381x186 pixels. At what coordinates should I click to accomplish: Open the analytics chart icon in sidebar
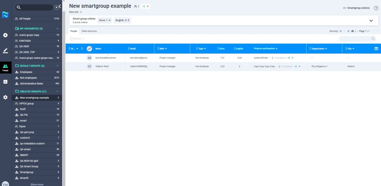[5, 82]
